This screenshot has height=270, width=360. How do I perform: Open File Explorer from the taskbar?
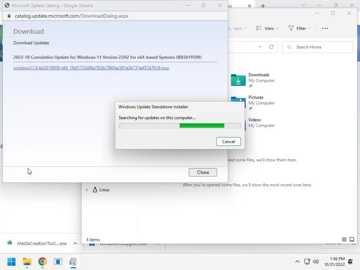click(27, 262)
